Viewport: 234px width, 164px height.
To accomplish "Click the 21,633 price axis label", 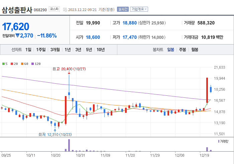I will click(x=220, y=67).
